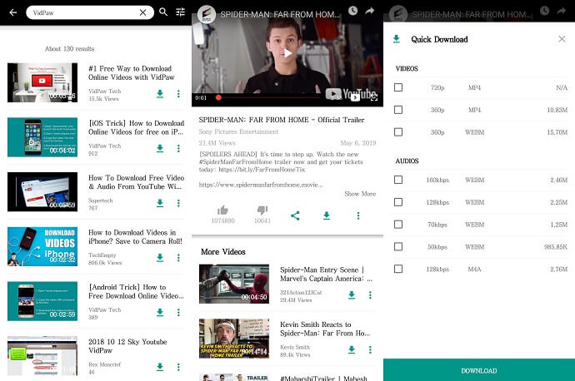The height and width of the screenshot is (381, 575).
Task: Play the Spider-Man trailer video
Action: 287,53
